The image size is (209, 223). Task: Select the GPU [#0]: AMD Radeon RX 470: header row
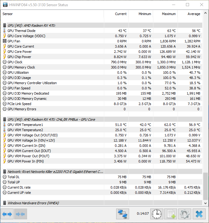101,25
